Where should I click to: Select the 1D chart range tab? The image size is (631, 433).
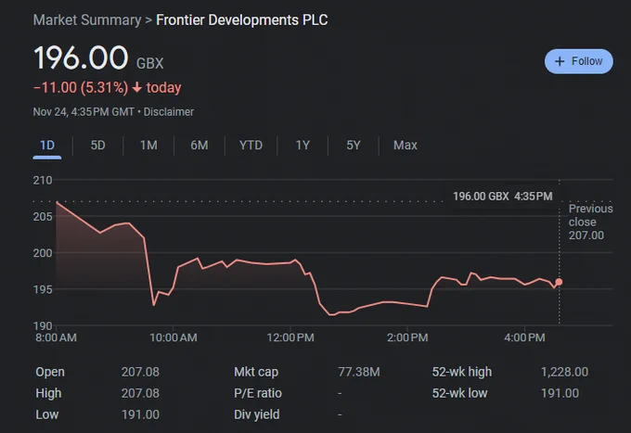pyautogui.click(x=47, y=146)
